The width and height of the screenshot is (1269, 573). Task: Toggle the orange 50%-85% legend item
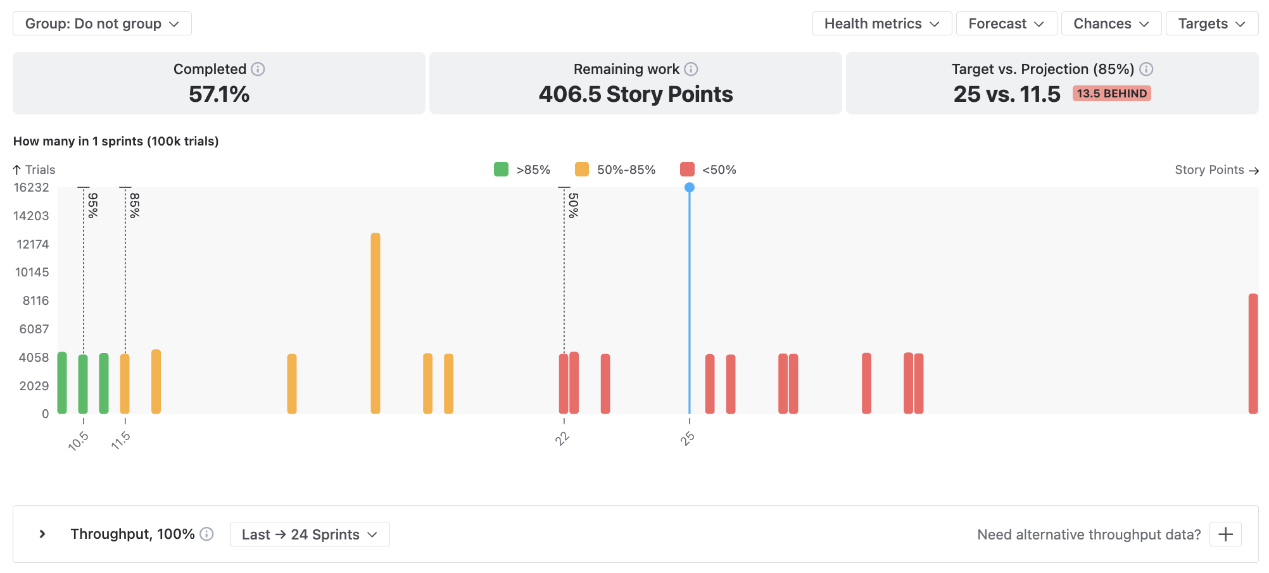[x=615, y=169]
